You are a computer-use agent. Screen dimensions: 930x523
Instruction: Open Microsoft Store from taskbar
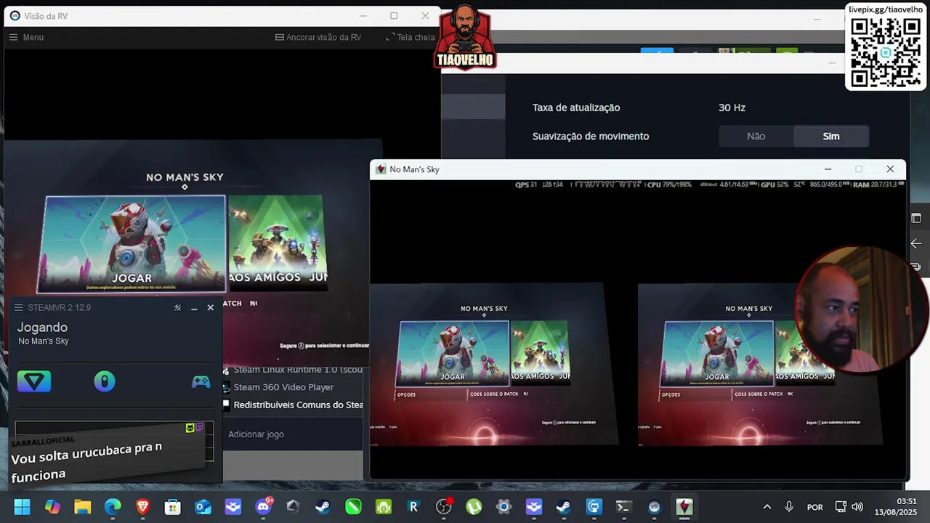click(172, 507)
